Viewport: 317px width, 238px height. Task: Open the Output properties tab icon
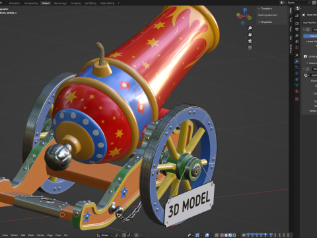(x=297, y=29)
